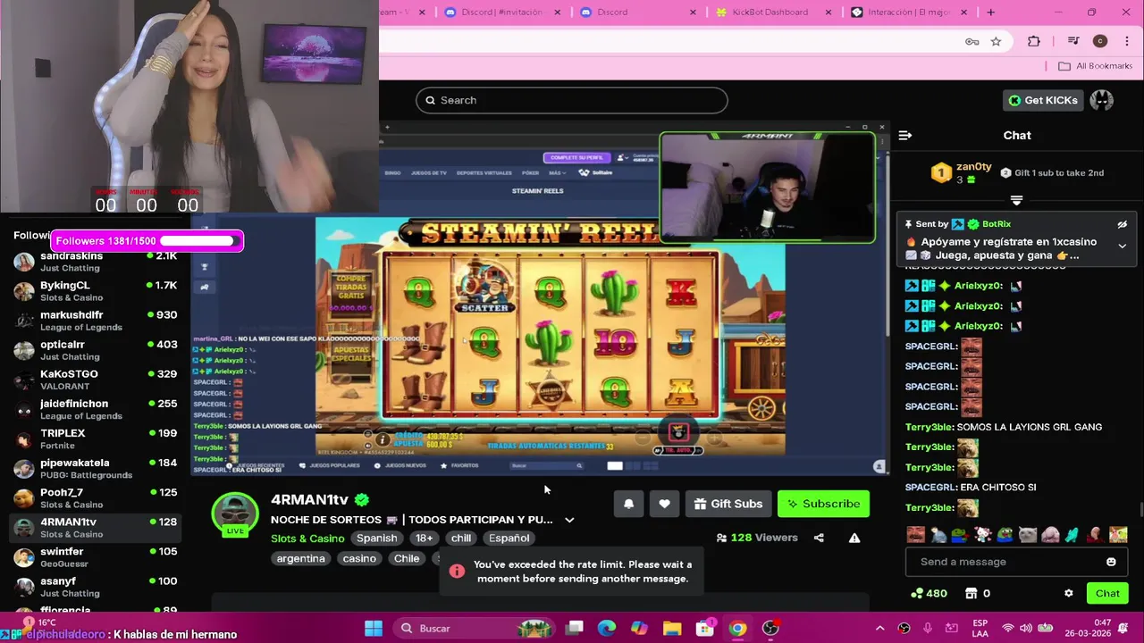The height and width of the screenshot is (643, 1144).
Task: Open sandraskins channel in following list
Action: coord(96,262)
